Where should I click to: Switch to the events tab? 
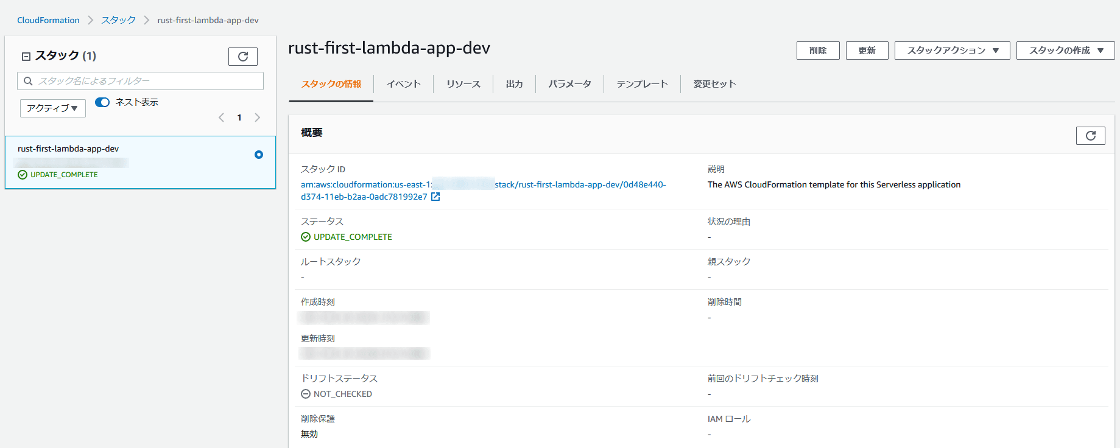coord(404,84)
